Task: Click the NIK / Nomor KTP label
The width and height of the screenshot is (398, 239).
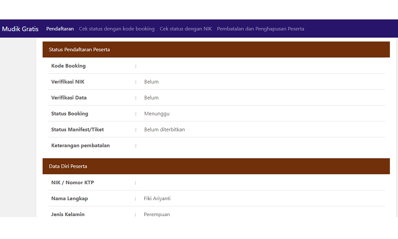Action: tap(72, 183)
